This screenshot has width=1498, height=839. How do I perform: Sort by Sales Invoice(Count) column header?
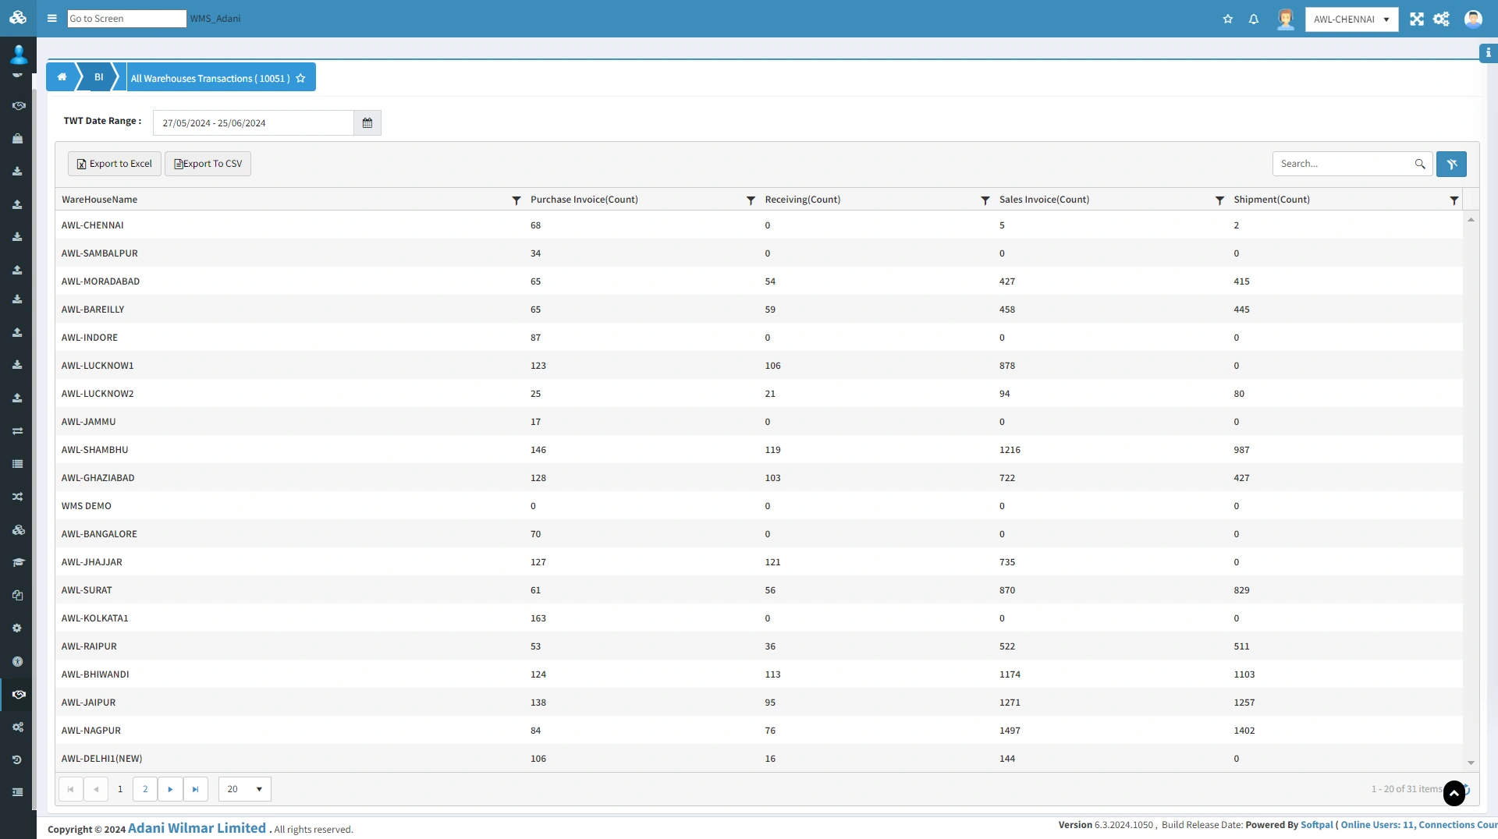(x=1044, y=200)
